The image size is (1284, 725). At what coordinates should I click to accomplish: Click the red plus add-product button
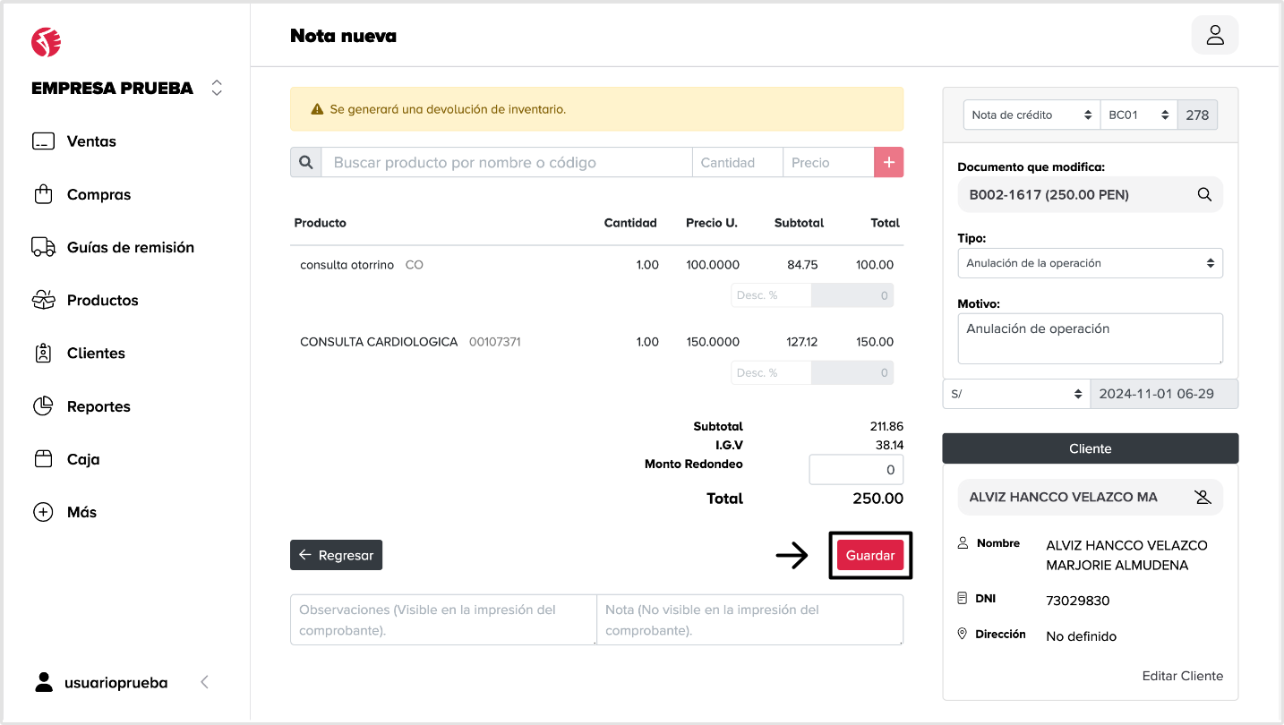[888, 162]
